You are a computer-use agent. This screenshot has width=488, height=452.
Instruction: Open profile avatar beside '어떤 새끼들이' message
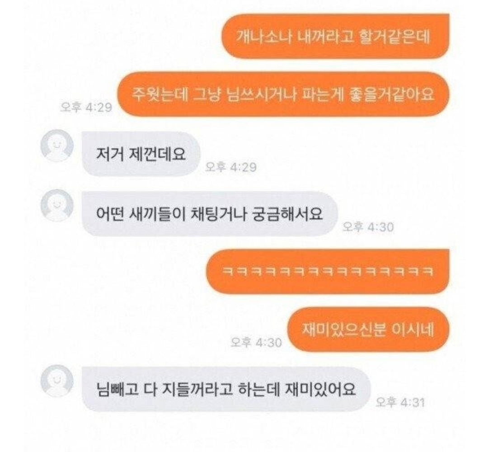coord(57,205)
